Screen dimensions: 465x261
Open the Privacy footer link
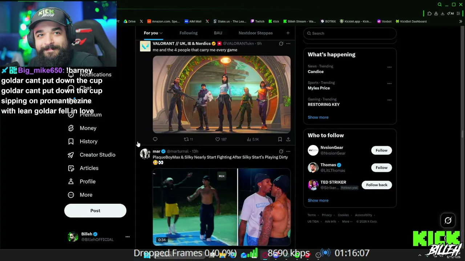pyautogui.click(x=327, y=215)
